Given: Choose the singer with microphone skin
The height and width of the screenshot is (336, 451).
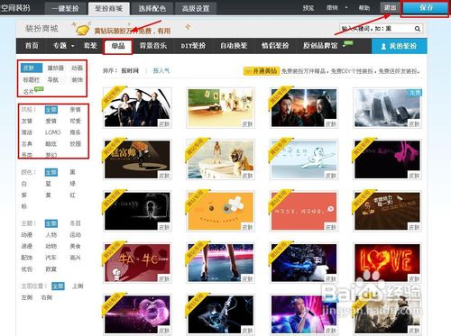Looking at the screenshot, I should (x=304, y=314).
